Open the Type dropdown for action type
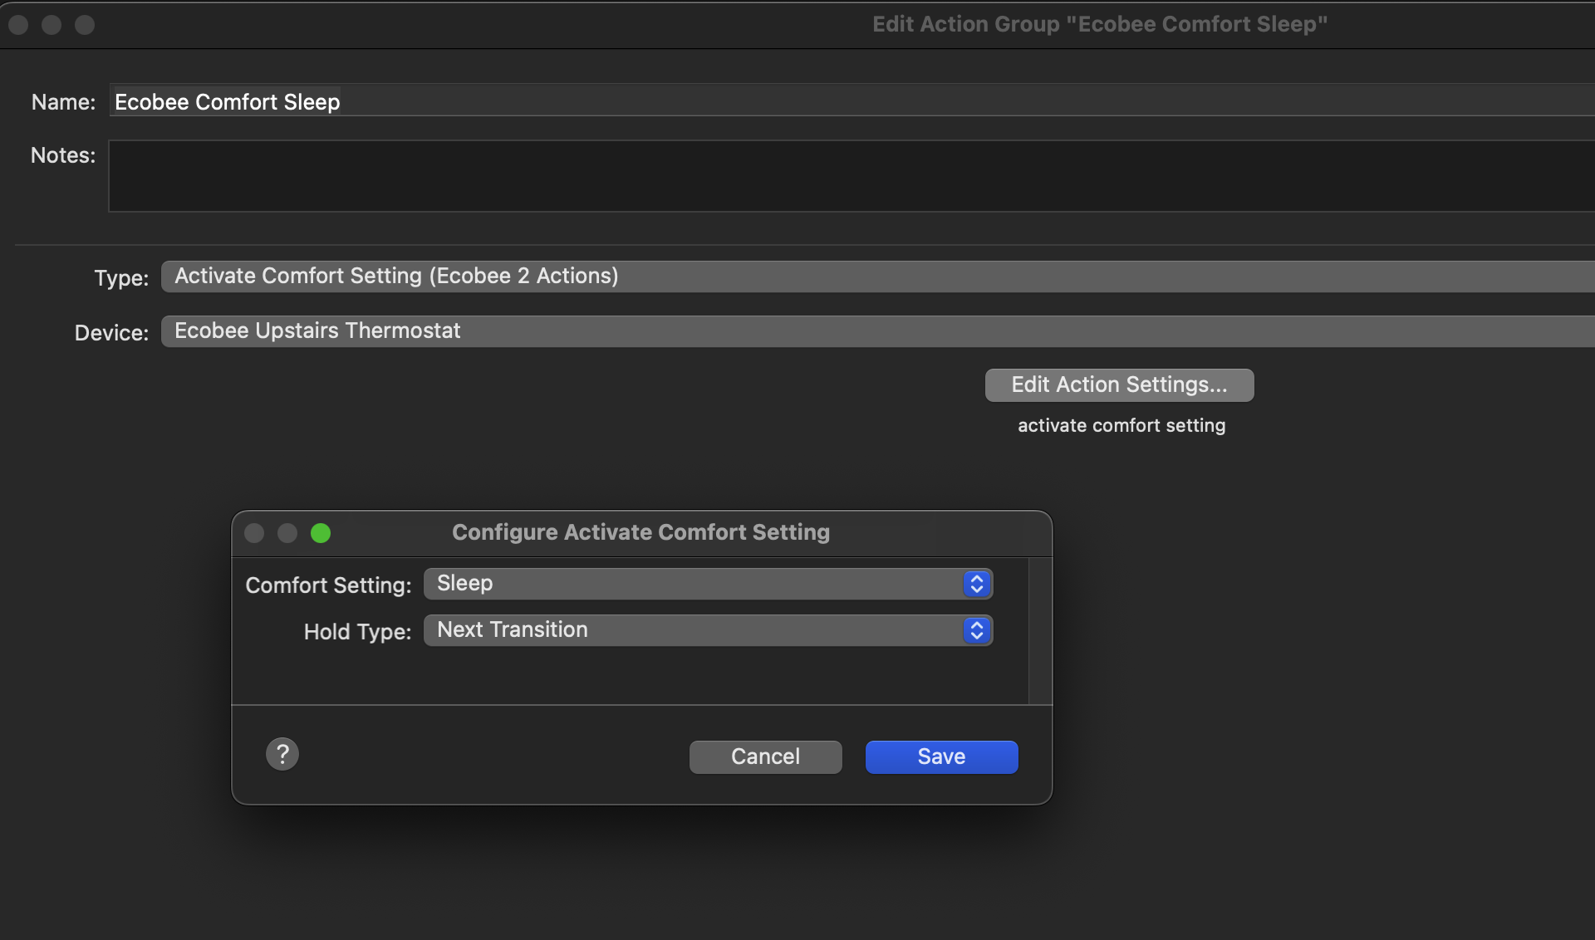This screenshot has height=940, width=1595. pyautogui.click(x=878, y=277)
